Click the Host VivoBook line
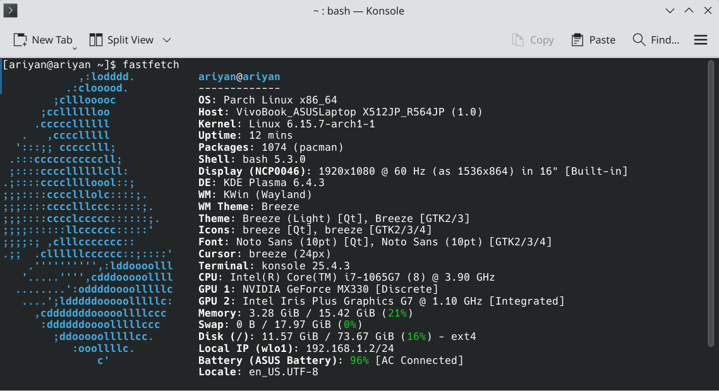The image size is (719, 391). (341, 112)
